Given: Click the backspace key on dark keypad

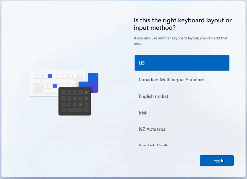Looking at the screenshot, I should click(x=86, y=93).
